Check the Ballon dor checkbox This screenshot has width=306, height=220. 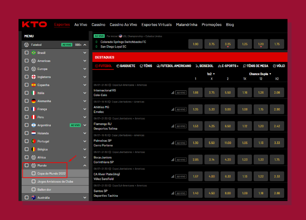(33, 189)
